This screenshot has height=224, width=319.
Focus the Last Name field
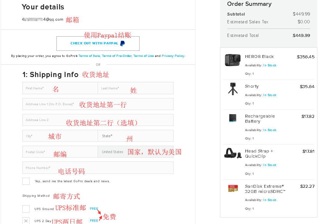136,88
